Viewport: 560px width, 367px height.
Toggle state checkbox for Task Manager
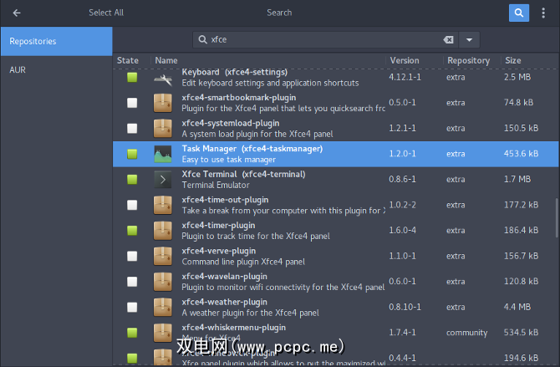(132, 154)
